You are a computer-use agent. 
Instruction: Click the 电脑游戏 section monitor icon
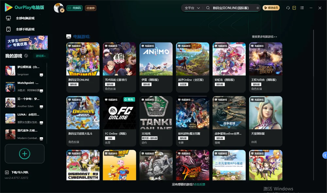tap(69, 37)
